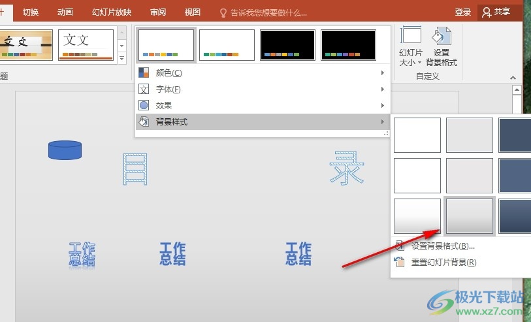Viewport: 531px width, 322px height.
Task: Click the 告诉我您想要做什么 search box
Action: coord(268,13)
